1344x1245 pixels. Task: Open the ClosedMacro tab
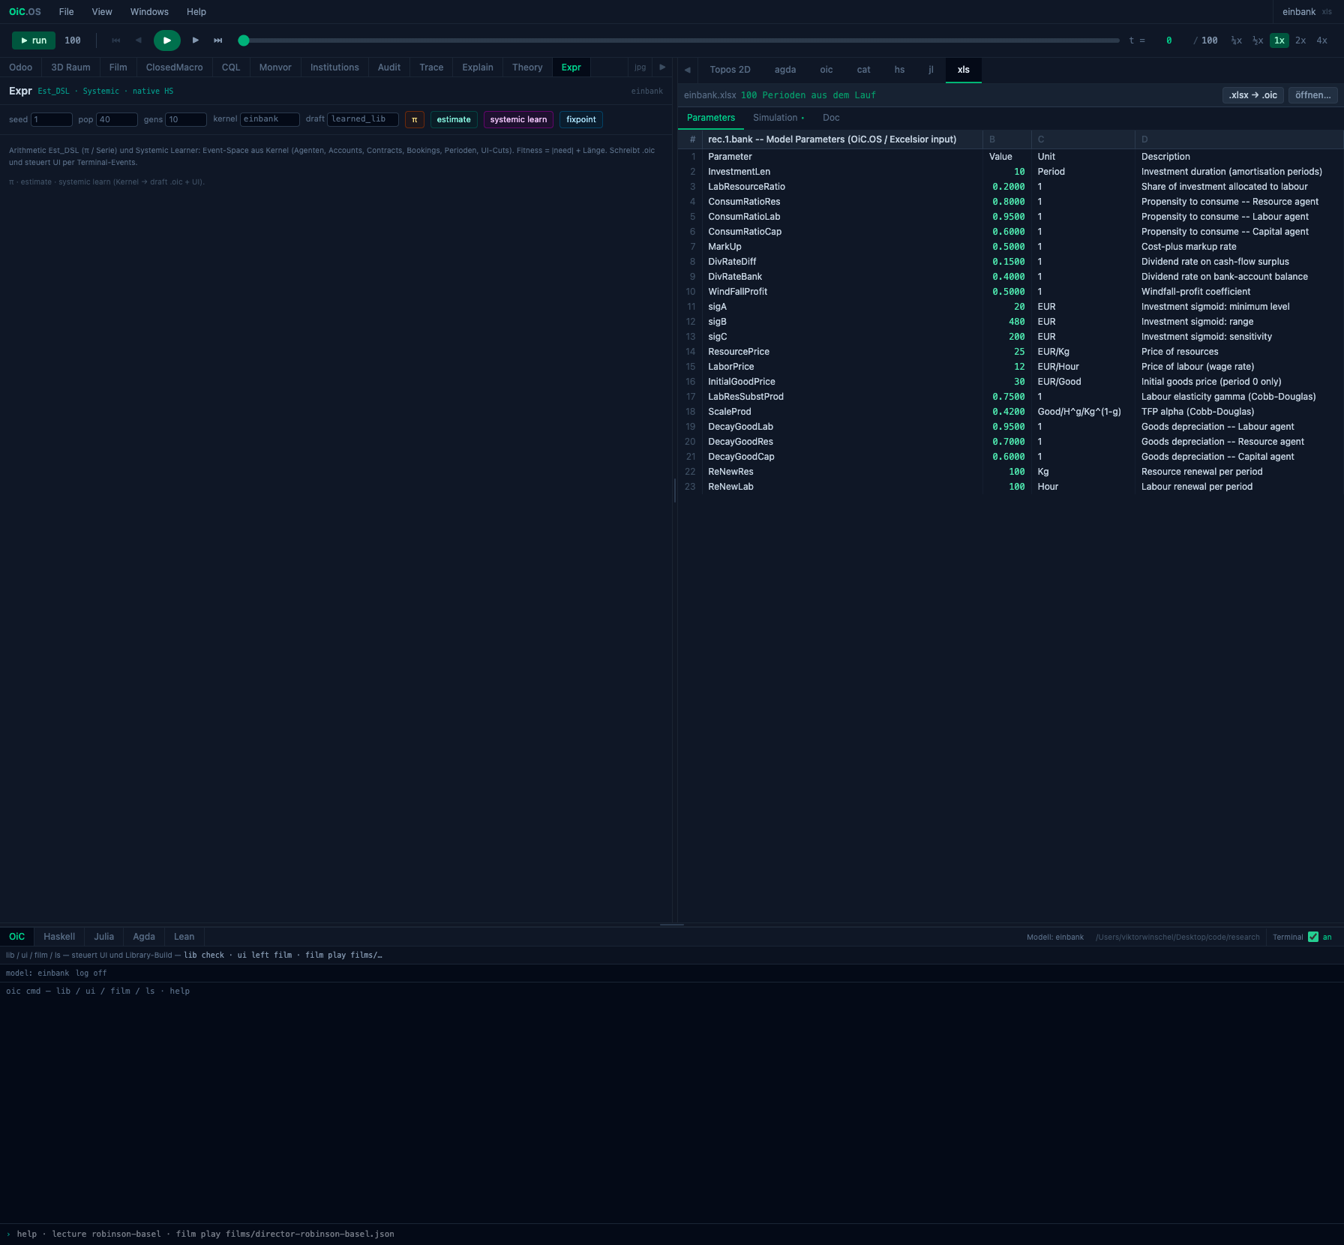175,67
